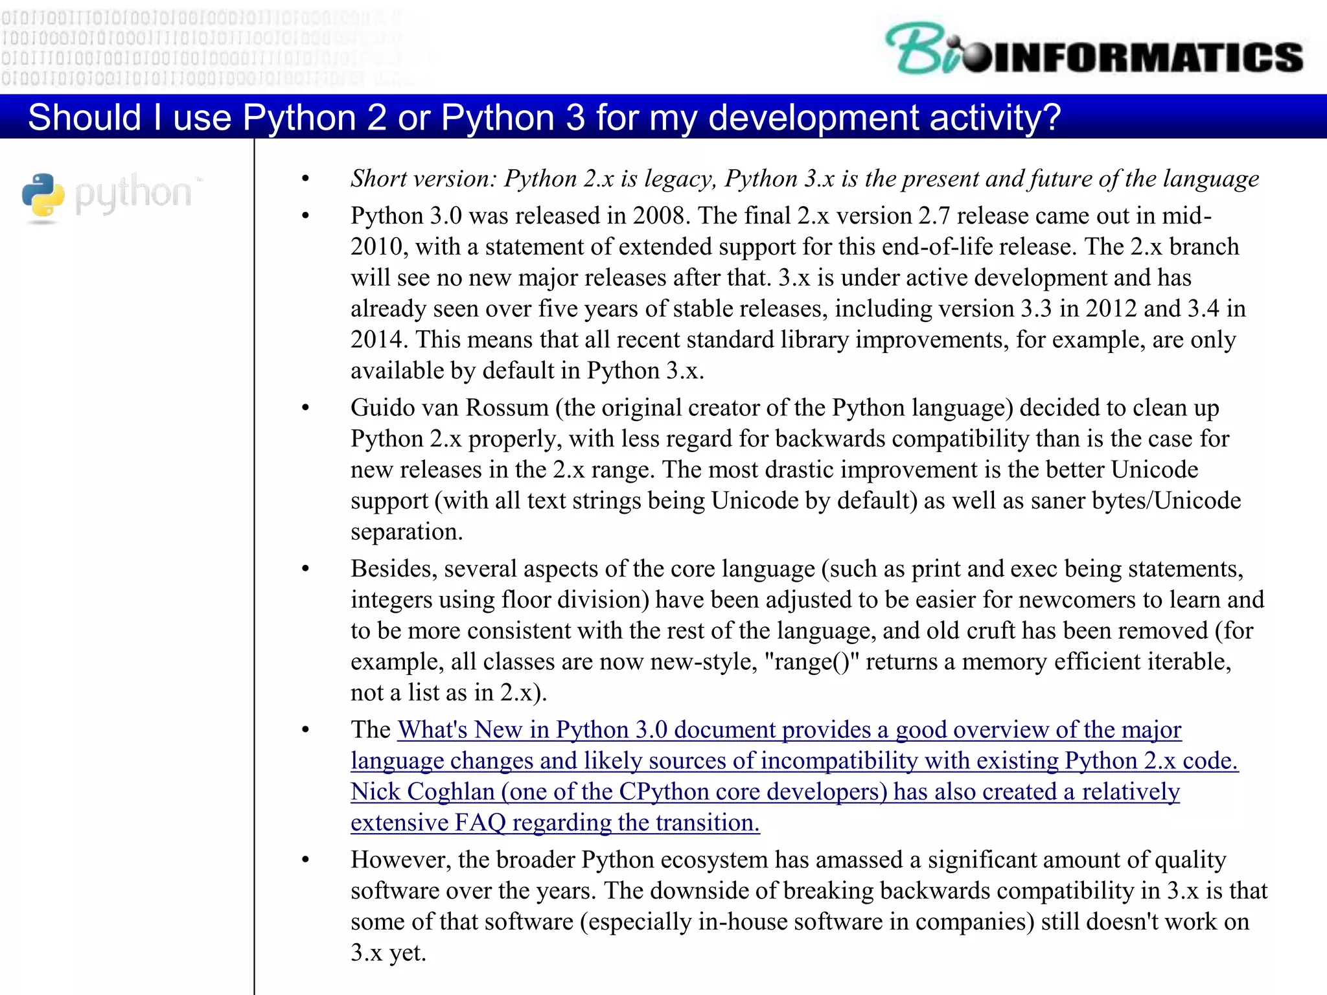Click the slide title about Python 2 or 3

click(544, 117)
